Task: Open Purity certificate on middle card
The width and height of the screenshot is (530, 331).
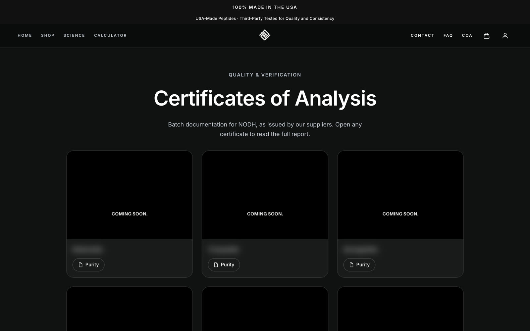Action: (224, 265)
